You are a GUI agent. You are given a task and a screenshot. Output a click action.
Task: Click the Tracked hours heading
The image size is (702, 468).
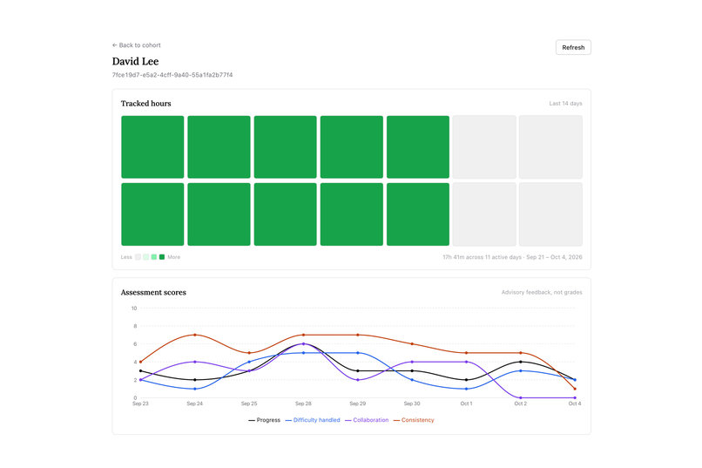coord(146,104)
